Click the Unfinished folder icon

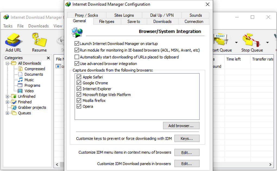coord(14,96)
